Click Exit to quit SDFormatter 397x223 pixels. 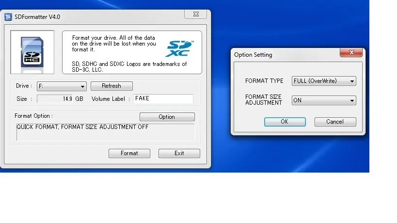[x=179, y=153]
